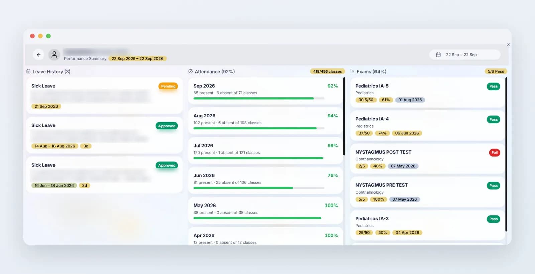Click the Approved badge for 16 Jun leave

click(167, 165)
